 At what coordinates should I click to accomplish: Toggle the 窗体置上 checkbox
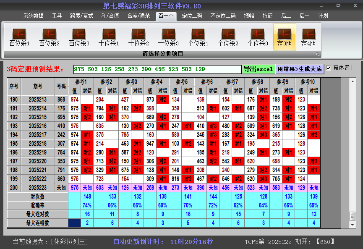coord(329,68)
